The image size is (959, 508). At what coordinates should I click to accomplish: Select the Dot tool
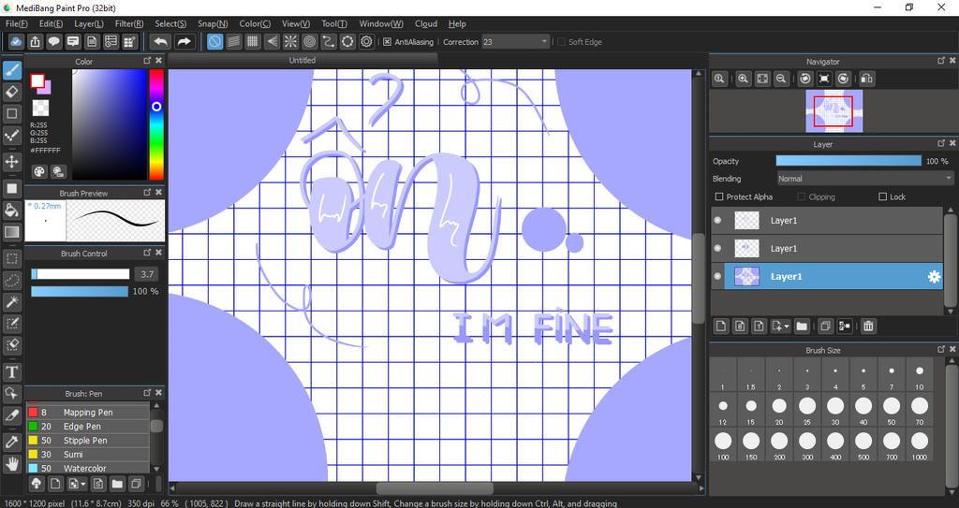[11, 135]
